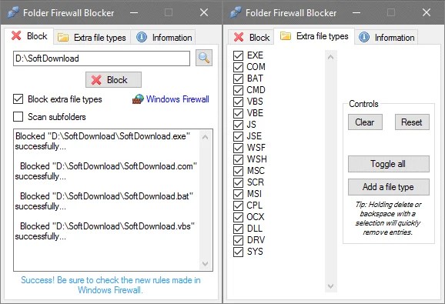This screenshot has height=304, width=445.
Task: Toggle the Block extra file types checkbox
Action: click(18, 99)
